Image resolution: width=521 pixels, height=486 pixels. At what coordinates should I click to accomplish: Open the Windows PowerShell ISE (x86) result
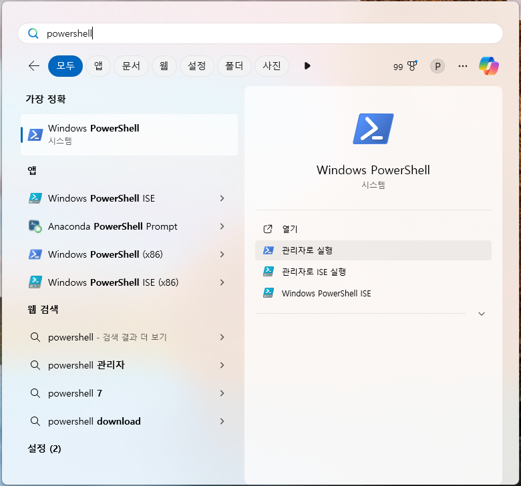click(x=130, y=282)
